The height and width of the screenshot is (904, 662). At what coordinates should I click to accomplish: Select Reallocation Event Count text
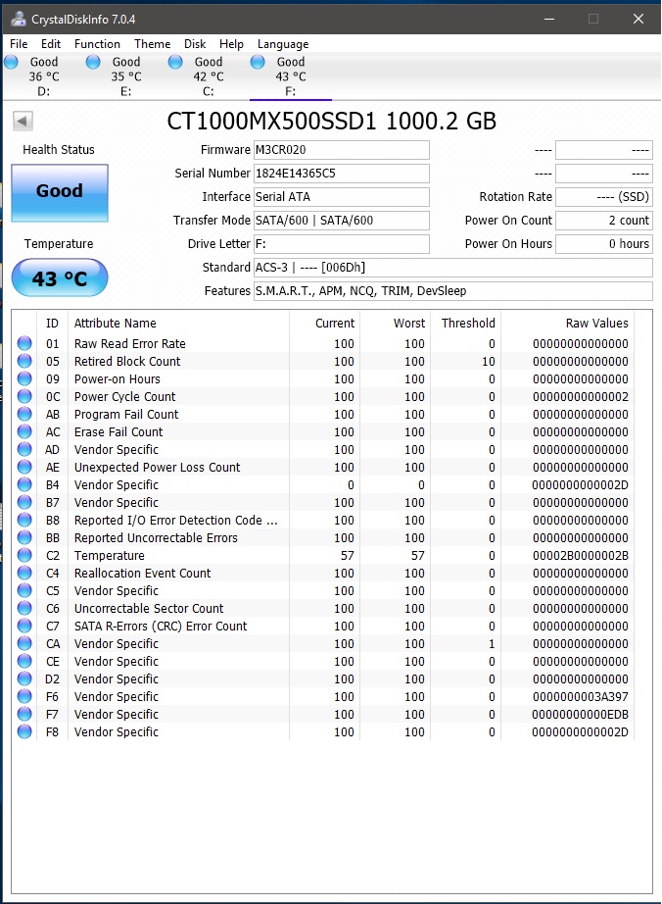point(142,573)
